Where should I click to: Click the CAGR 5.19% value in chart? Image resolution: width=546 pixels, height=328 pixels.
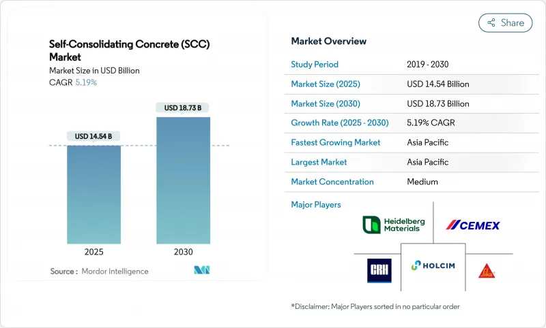coord(85,82)
